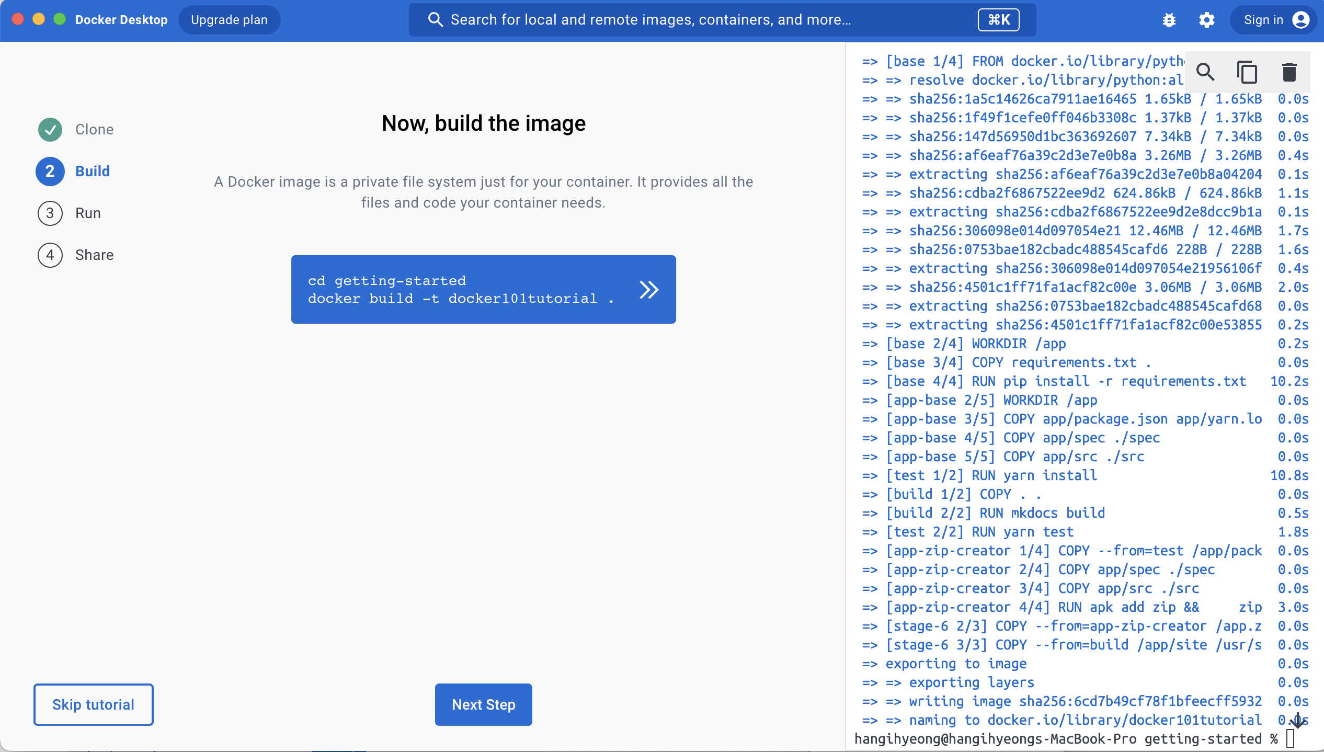1324x752 pixels.
Task: Run command with the double-chevron arrow
Action: [x=649, y=289]
